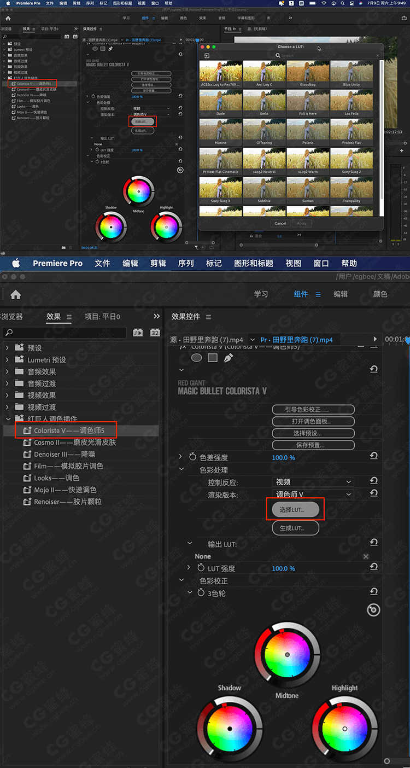Toggle the 3色轮 animation stopwatch in enlarged view
Screen dimensions: 410x768
[x=201, y=593]
